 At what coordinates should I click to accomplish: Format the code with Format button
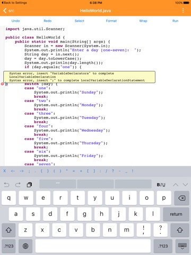click(111, 21)
